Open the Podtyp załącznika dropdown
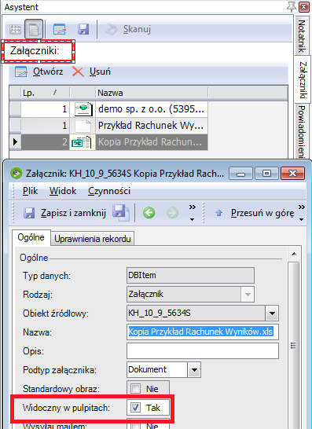The width and height of the screenshot is (312, 429). click(x=194, y=370)
